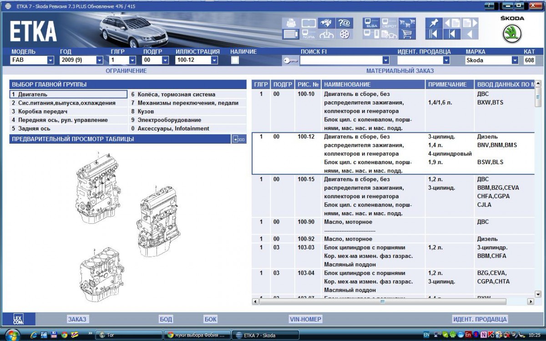Select row 100-15 with BBM,BZG,CEVA engines
This screenshot has height=341, width=546.
(393, 196)
